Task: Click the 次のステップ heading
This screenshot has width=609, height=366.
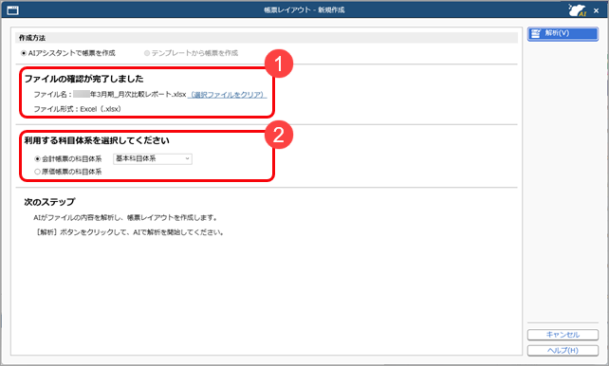Action: [x=49, y=202]
